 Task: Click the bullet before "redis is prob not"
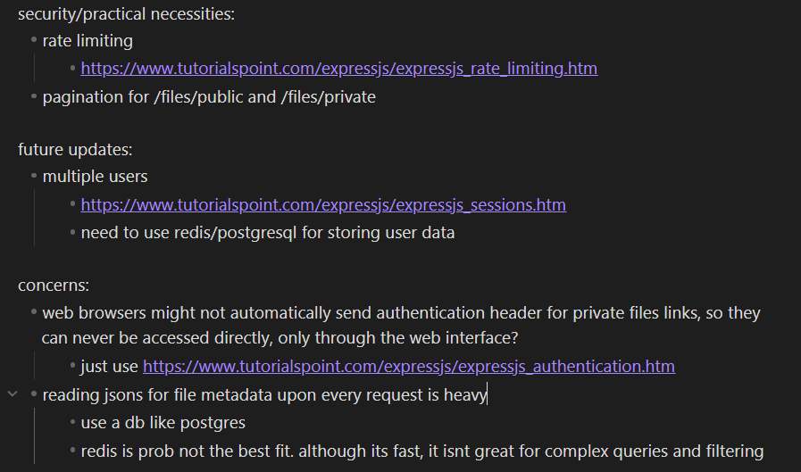72,451
